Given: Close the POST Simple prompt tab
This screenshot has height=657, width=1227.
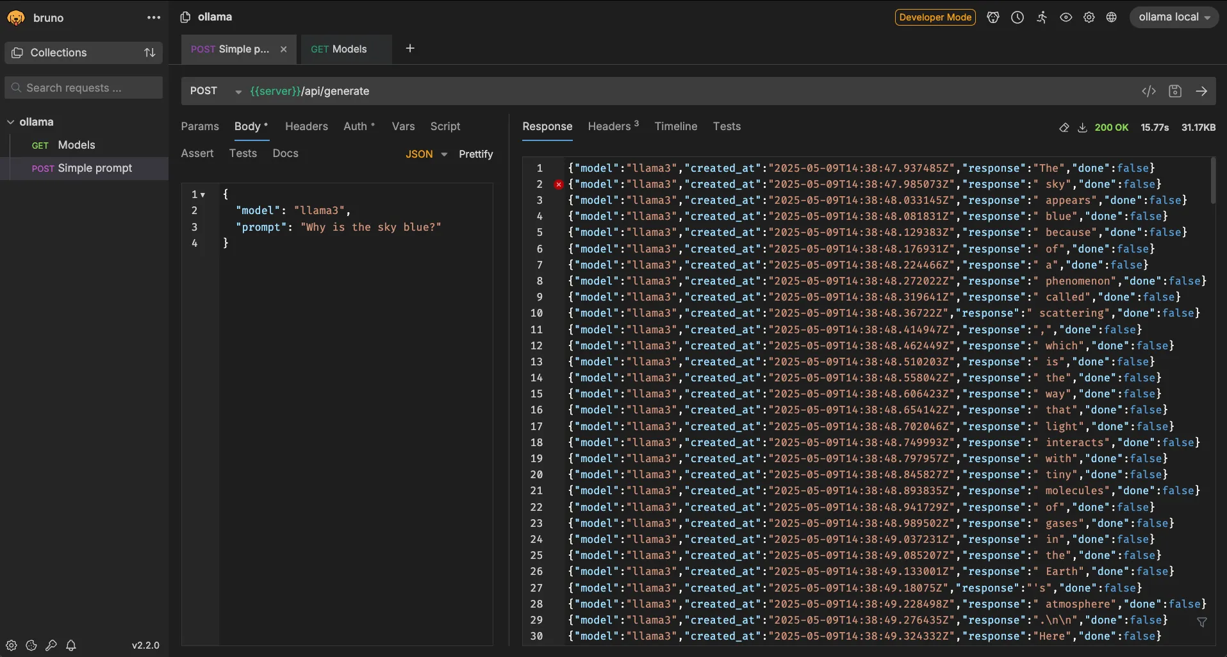Looking at the screenshot, I should (x=283, y=49).
